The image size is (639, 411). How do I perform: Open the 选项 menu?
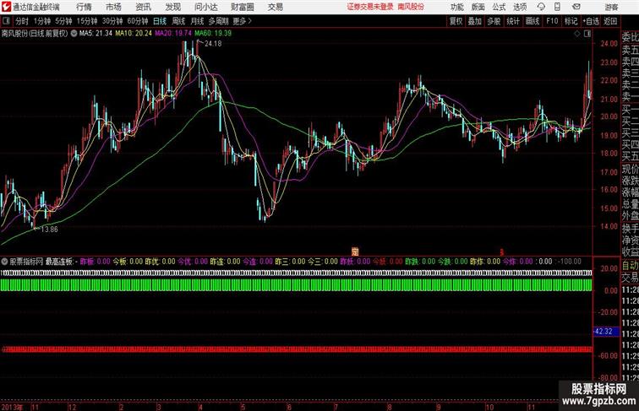tap(520, 7)
